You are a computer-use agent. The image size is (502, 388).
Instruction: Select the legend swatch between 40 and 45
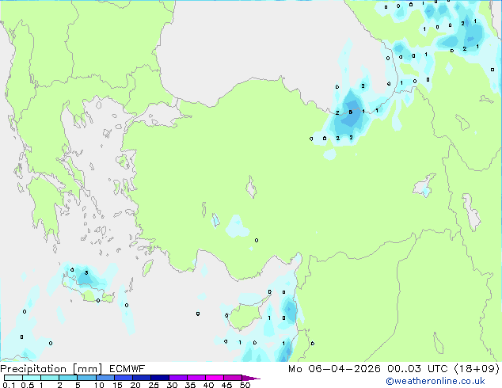click(215, 378)
